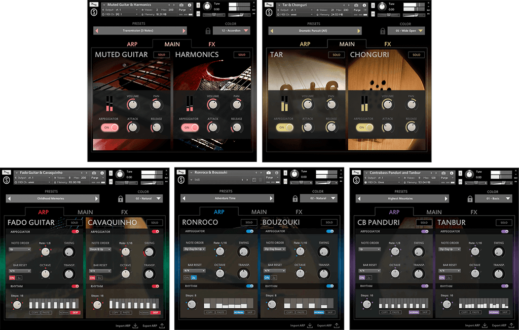Click NORMAL button under Ronroco rhythm
Image resolution: width=519 pixels, height=330 pixels.
239,312
